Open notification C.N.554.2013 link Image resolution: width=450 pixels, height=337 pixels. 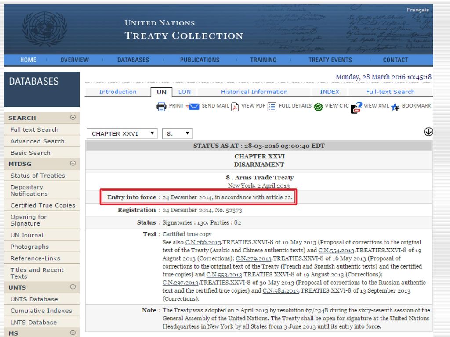click(336, 250)
